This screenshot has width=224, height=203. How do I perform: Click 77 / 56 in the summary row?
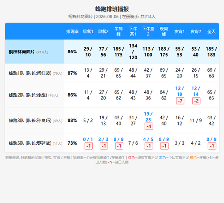[103, 52]
